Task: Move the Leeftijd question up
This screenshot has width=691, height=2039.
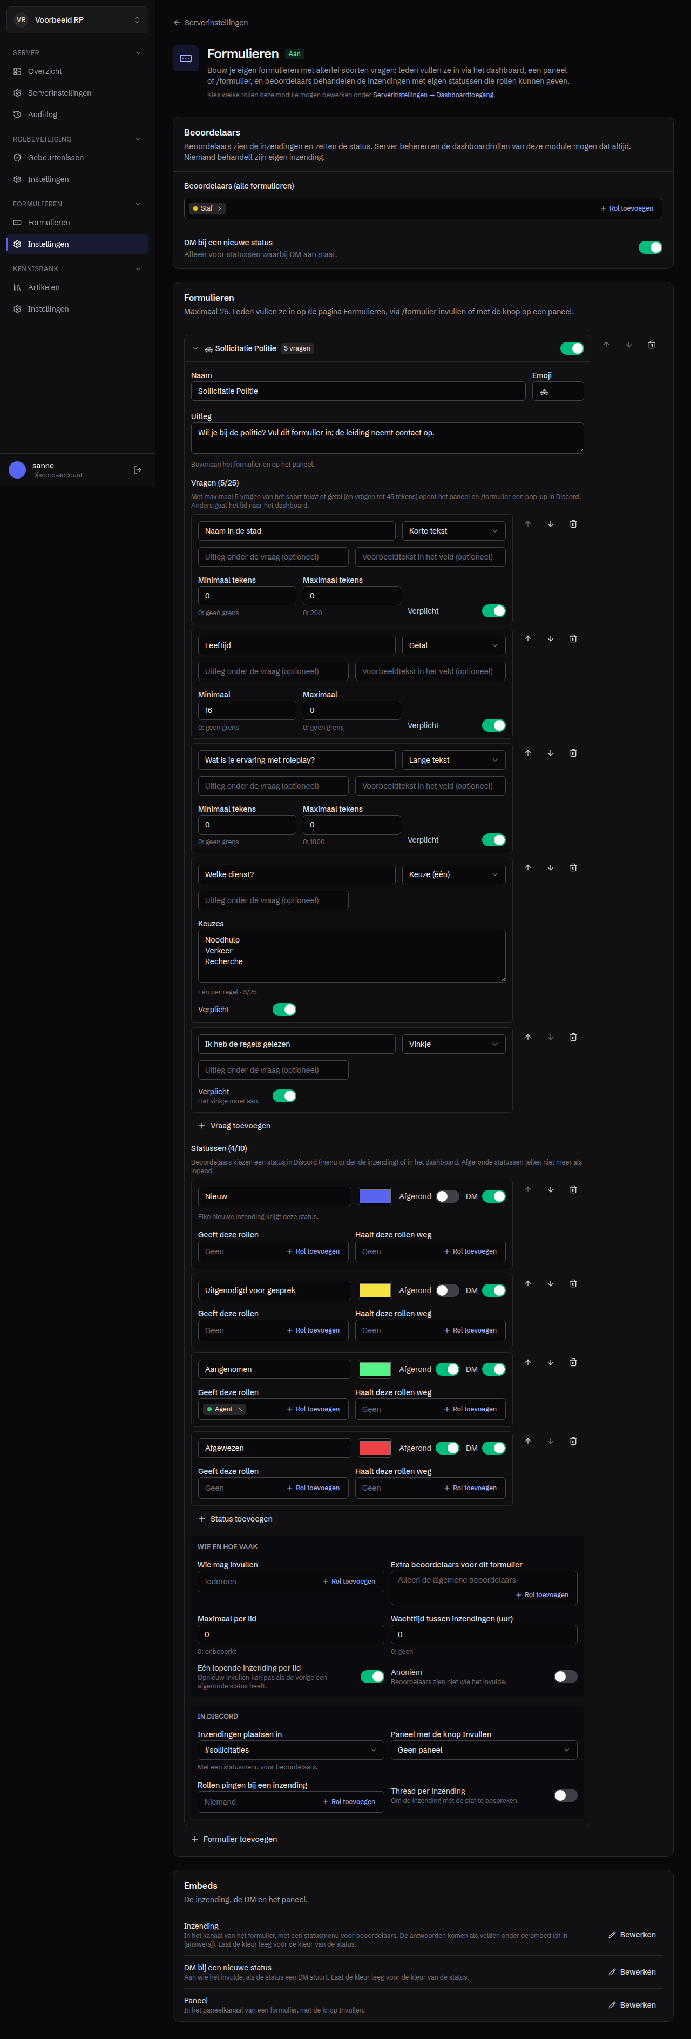Action: coord(528,639)
